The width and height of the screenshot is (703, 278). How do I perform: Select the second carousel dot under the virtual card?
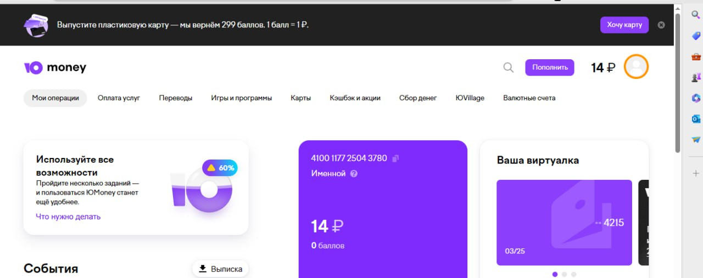565,274
